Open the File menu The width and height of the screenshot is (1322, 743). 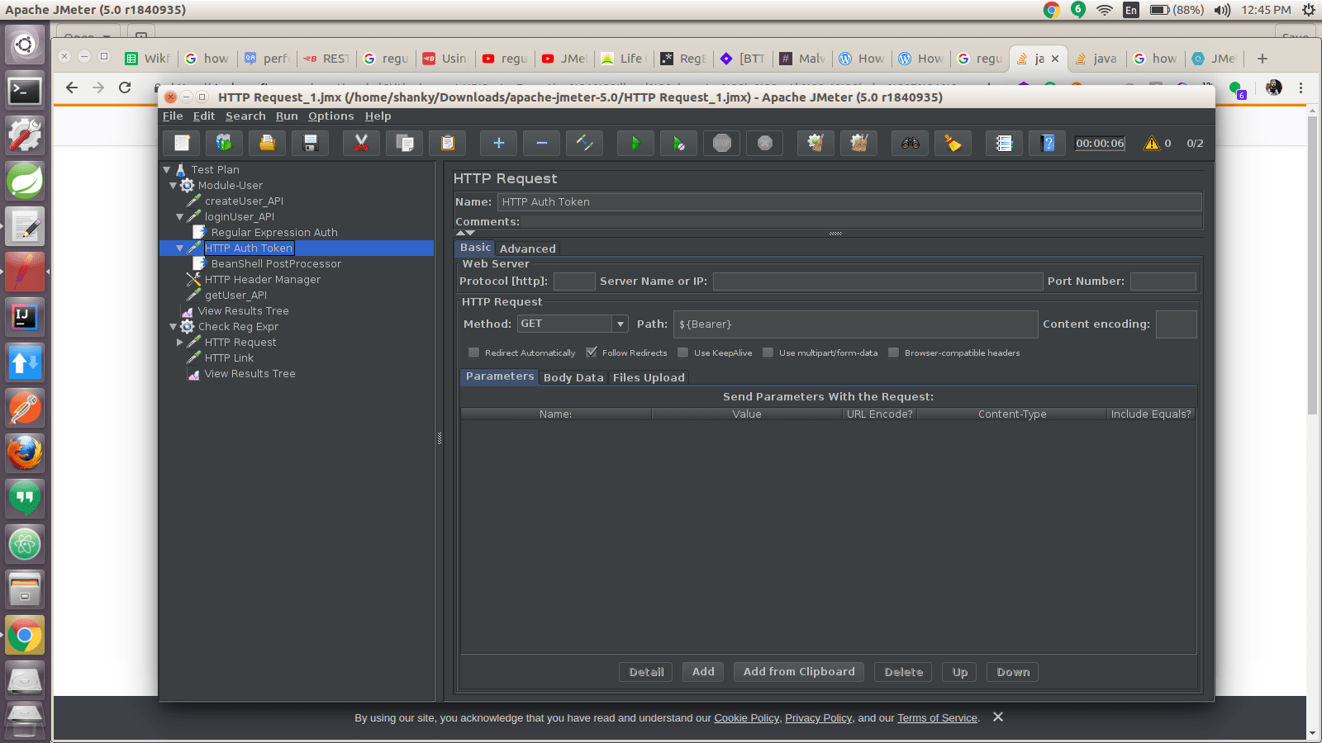173,116
